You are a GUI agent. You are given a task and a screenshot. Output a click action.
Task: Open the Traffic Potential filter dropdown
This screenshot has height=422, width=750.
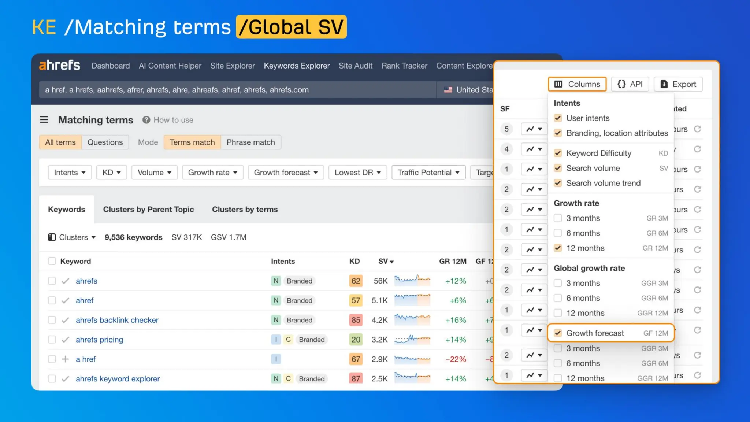click(x=428, y=173)
